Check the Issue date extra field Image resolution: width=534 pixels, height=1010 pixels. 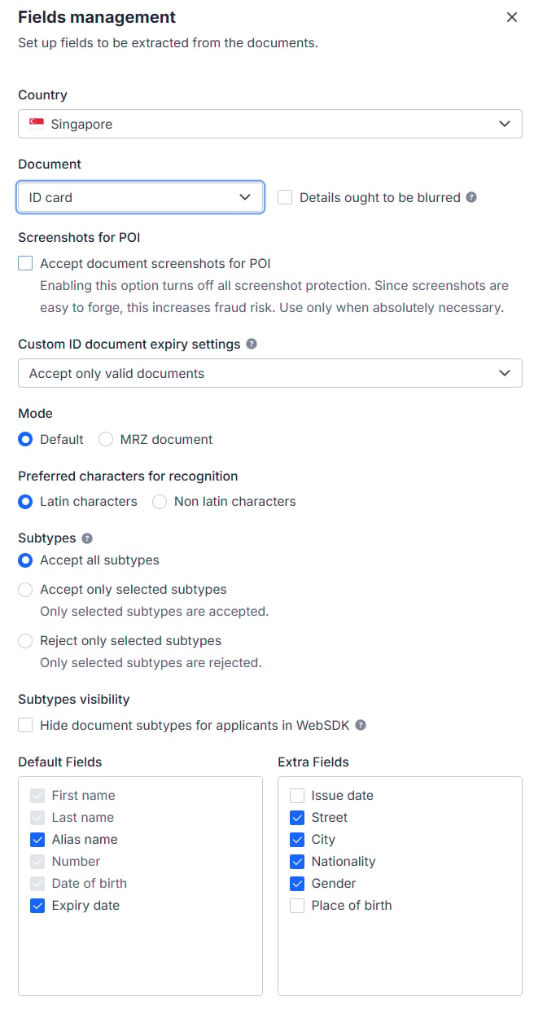[x=297, y=795]
